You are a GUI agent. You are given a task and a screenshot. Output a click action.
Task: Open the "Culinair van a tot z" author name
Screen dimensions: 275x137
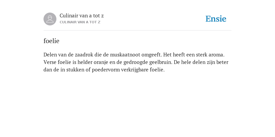[82, 16]
